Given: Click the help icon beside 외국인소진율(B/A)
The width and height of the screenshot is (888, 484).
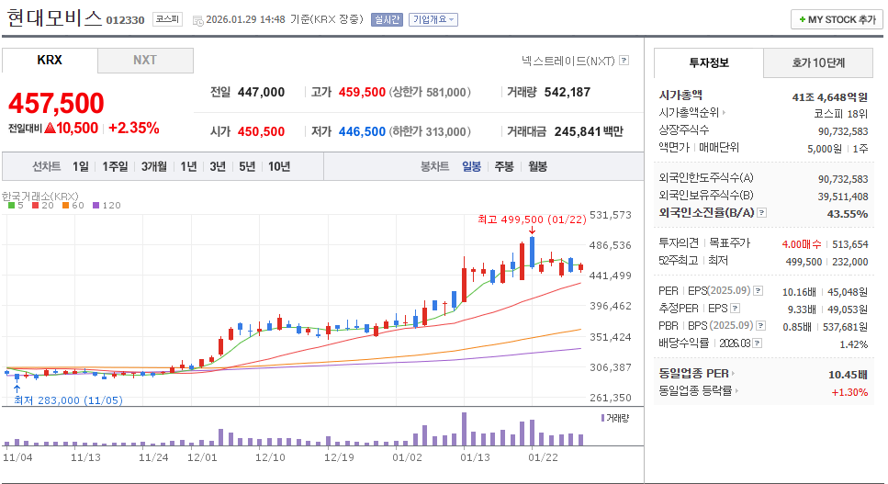Looking at the screenshot, I should pyautogui.click(x=761, y=213).
